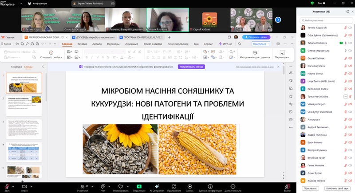The width and height of the screenshot is (355, 193).
Task: Click the С текущего слайда play icon
Action: [51, 52]
